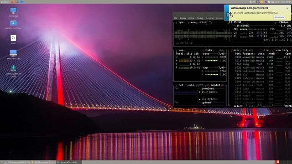Toggle io mode in disks box

pyautogui.click(x=222, y=50)
